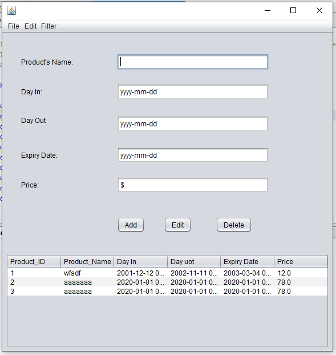336x355 pixels.
Task: Open the Filter menu
Action: click(48, 26)
